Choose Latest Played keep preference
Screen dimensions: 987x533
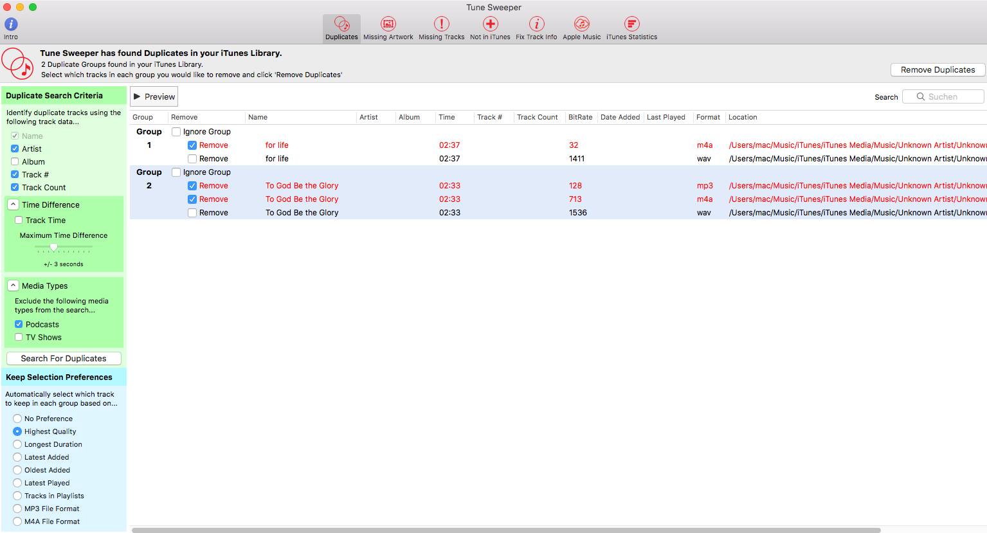click(17, 483)
